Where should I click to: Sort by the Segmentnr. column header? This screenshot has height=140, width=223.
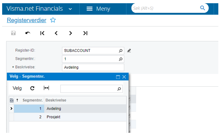click(x=33, y=100)
